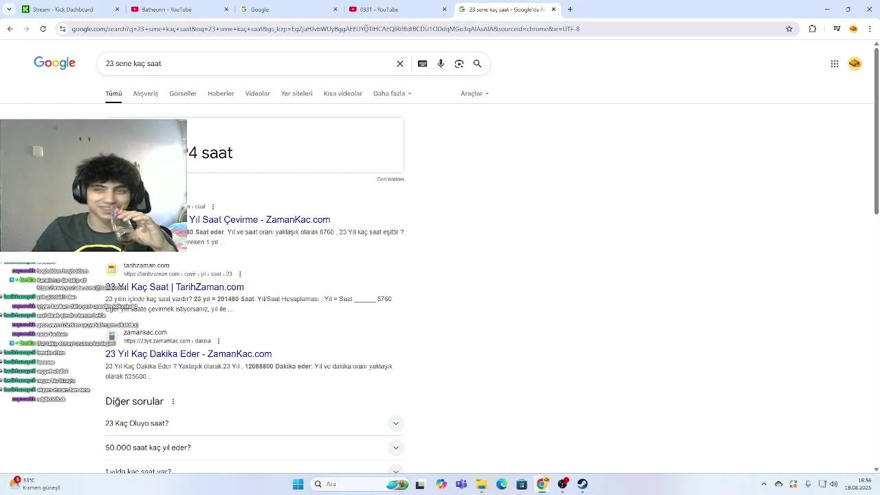This screenshot has height=495, width=880.
Task: Open the Google account avatar
Action: click(x=855, y=63)
